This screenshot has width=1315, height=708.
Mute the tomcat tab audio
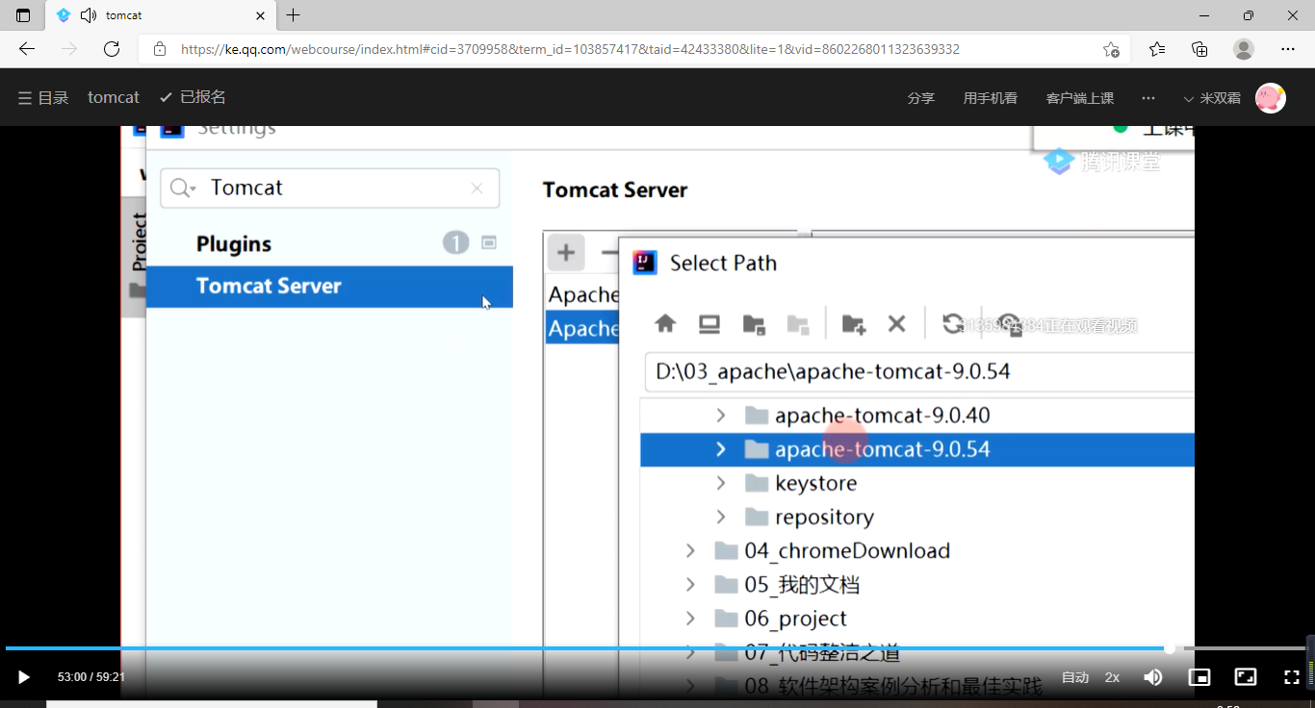[x=89, y=15]
